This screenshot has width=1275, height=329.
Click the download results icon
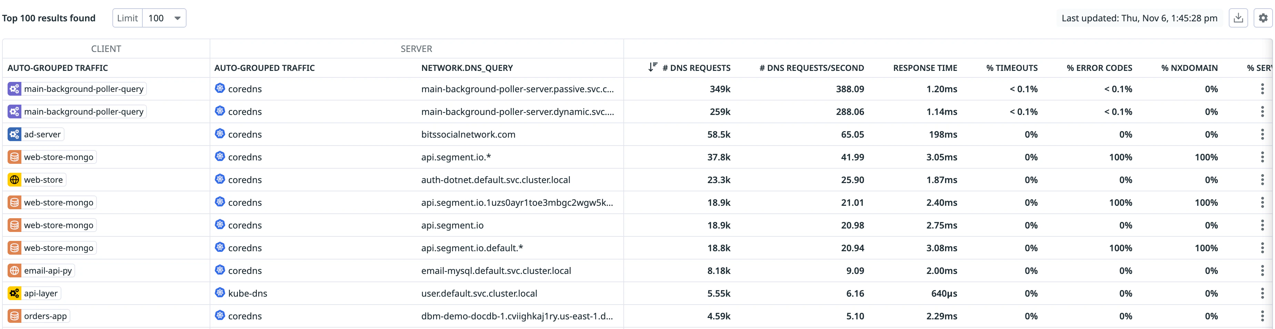[1238, 18]
